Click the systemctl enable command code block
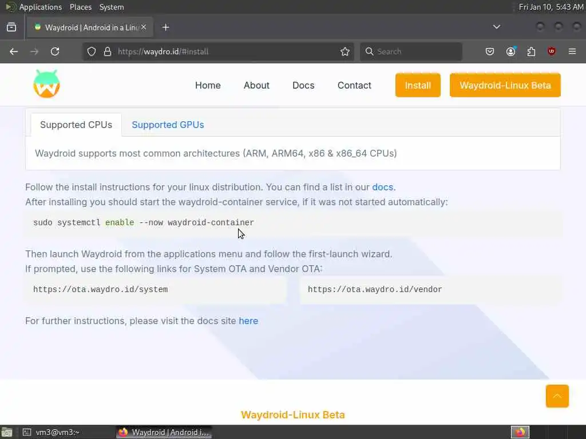 (x=294, y=223)
